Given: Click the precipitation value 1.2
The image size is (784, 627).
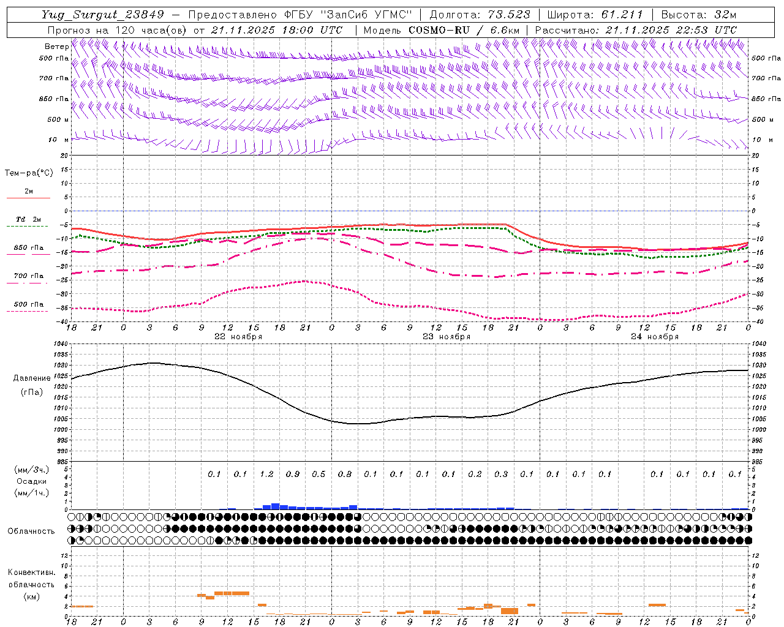Looking at the screenshot, I should click(x=266, y=474).
